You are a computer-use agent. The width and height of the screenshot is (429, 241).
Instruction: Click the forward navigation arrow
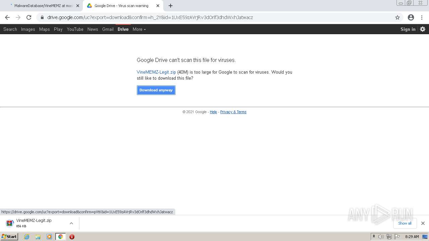[x=18, y=17]
